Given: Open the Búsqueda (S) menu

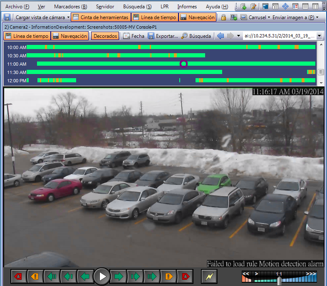Looking at the screenshot, I should [x=137, y=7].
